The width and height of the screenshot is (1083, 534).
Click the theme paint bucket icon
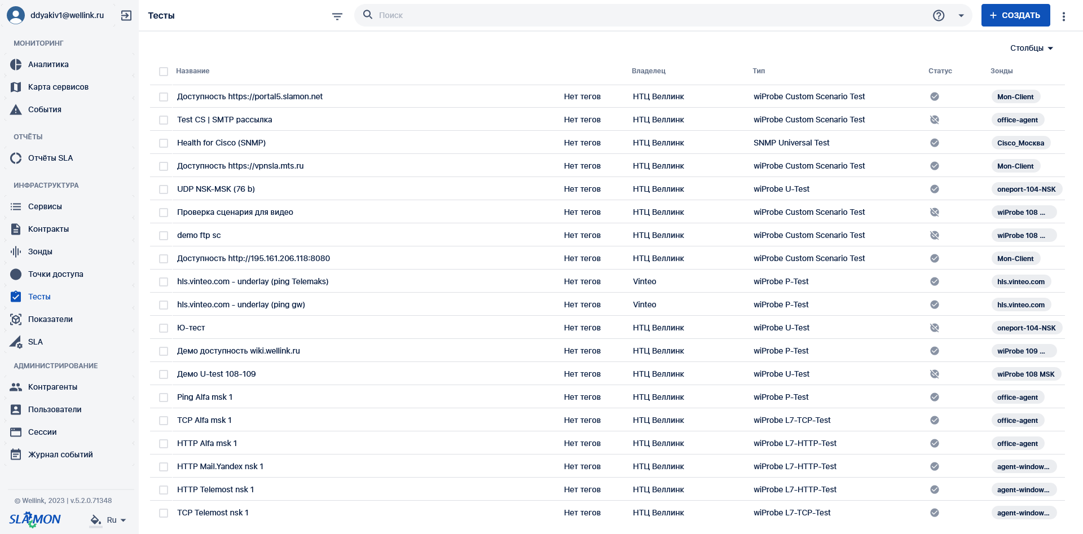click(96, 520)
